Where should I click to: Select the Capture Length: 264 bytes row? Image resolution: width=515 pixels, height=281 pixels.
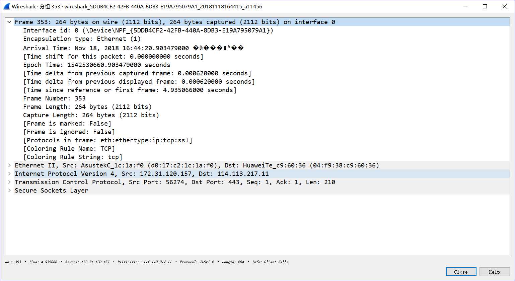(91, 115)
